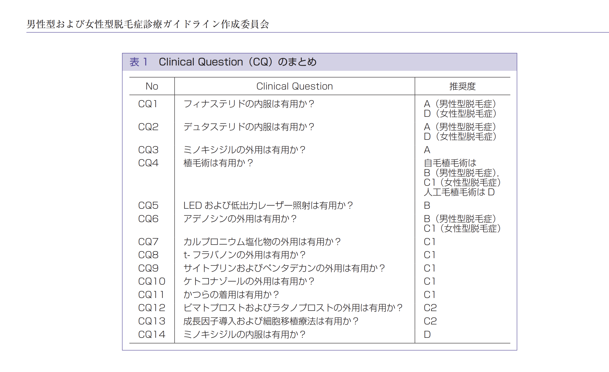The width and height of the screenshot is (609, 372).
Task: Click the 推奨度 column header
Action: tap(462, 86)
